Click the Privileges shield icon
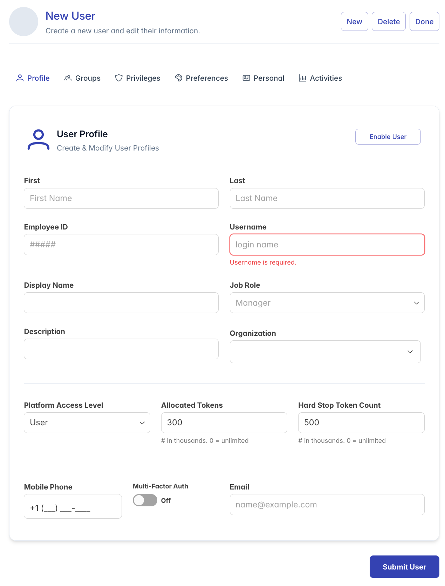Viewport: 445px width, 586px height. pos(119,78)
